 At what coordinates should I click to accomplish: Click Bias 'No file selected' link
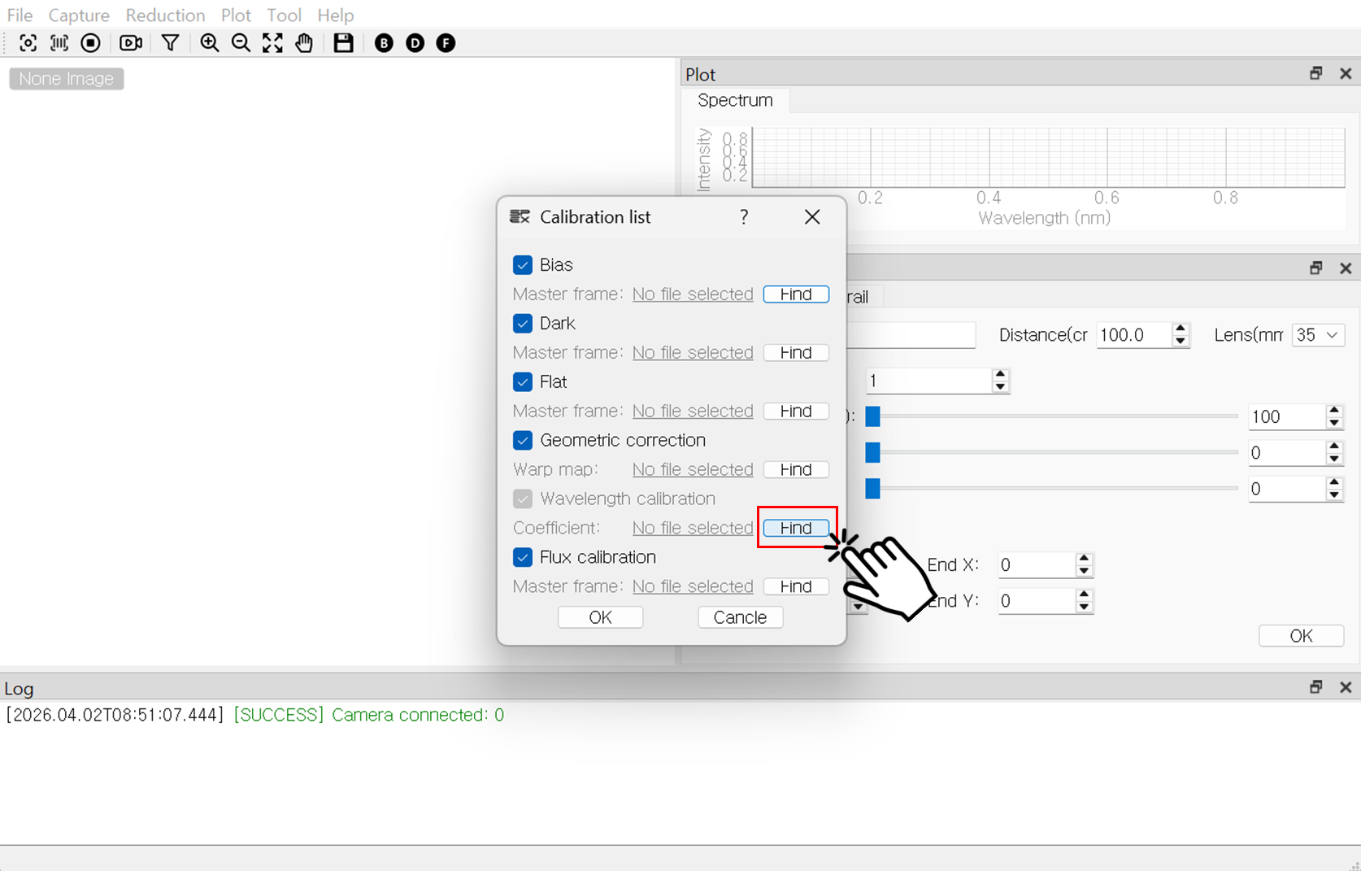693,294
